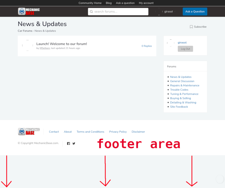Open Tuning & Performance forum
The height and width of the screenshot is (188, 225).
(184, 94)
